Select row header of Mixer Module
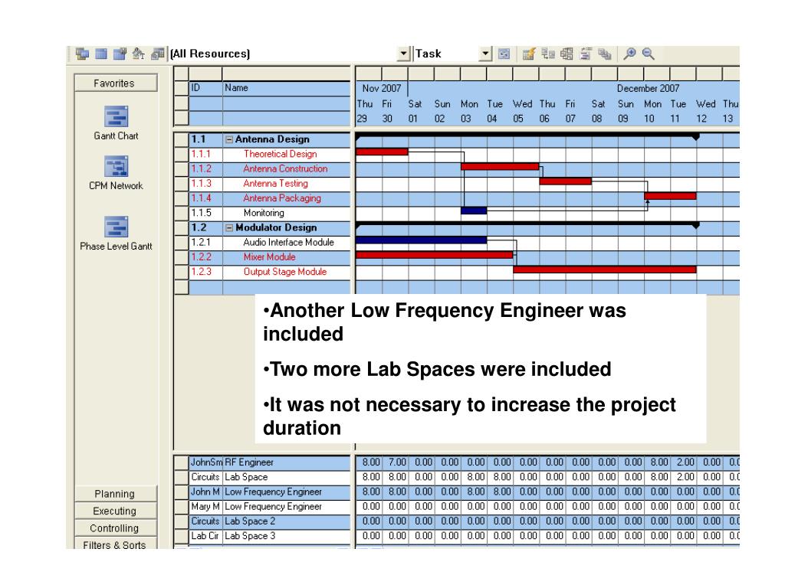Screen dimensions: 785x588 coord(181,257)
